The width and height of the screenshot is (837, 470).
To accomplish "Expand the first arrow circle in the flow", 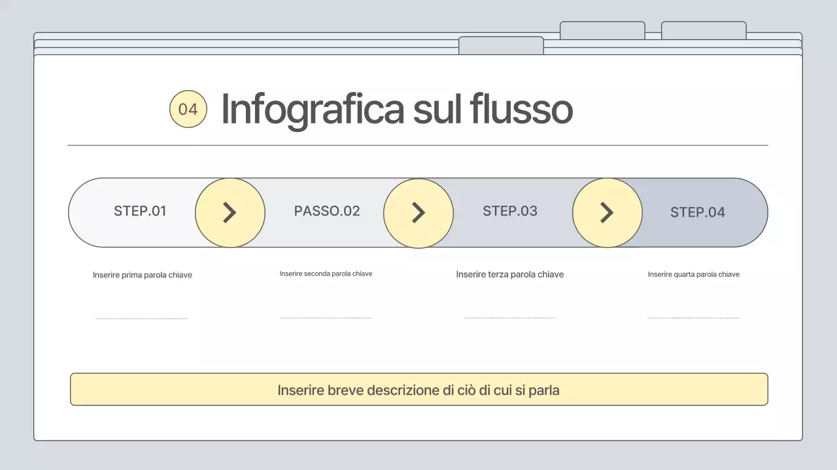I will 230,212.
